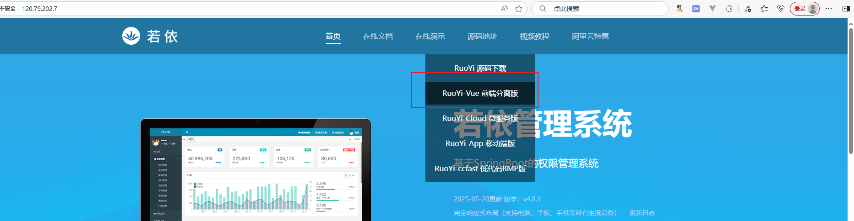Open the 阿里云特惠 navigation item
The width and height of the screenshot is (854, 221).
coord(590,37)
